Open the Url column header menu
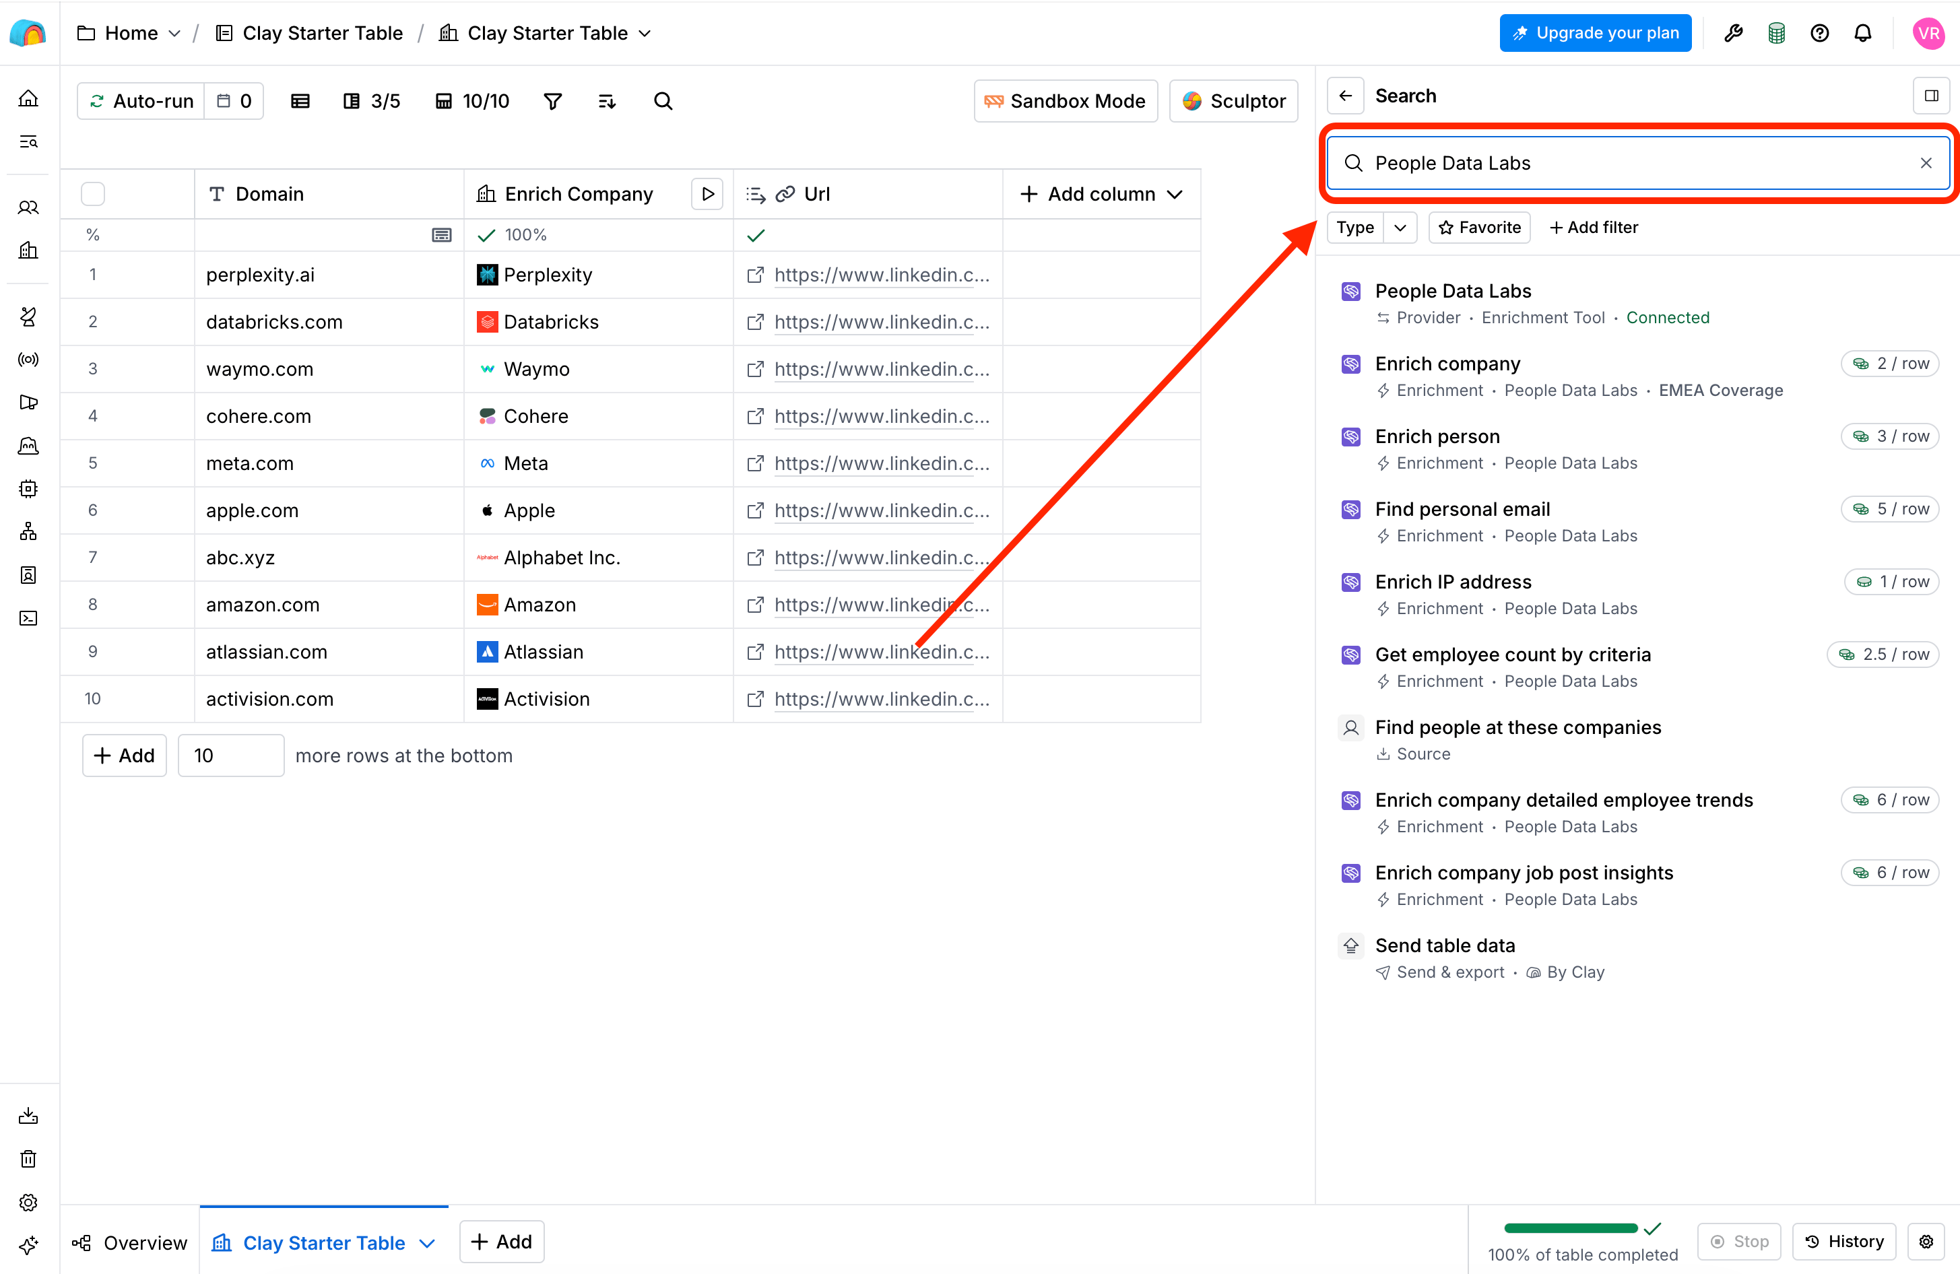 [x=868, y=195]
